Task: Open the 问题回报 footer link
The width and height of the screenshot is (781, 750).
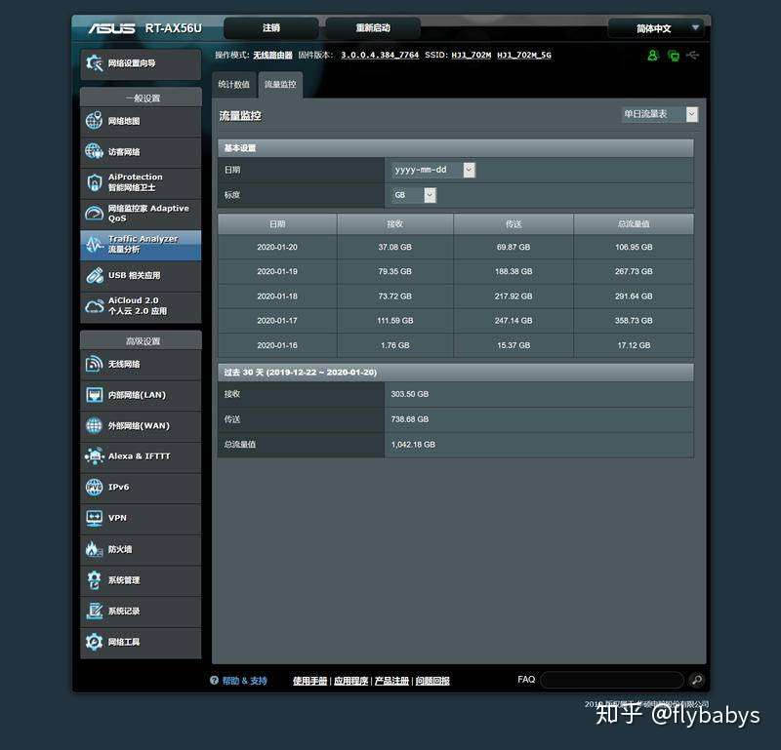Action: (432, 681)
